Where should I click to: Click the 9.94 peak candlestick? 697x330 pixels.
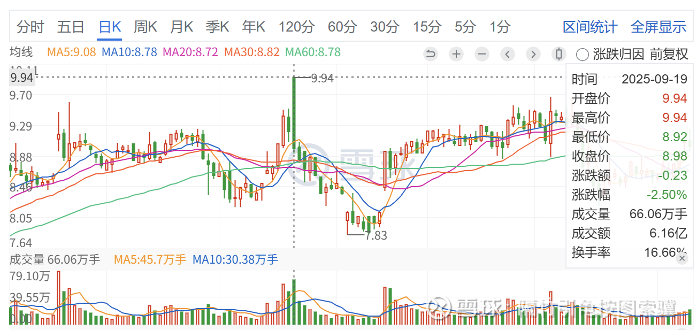[294, 107]
